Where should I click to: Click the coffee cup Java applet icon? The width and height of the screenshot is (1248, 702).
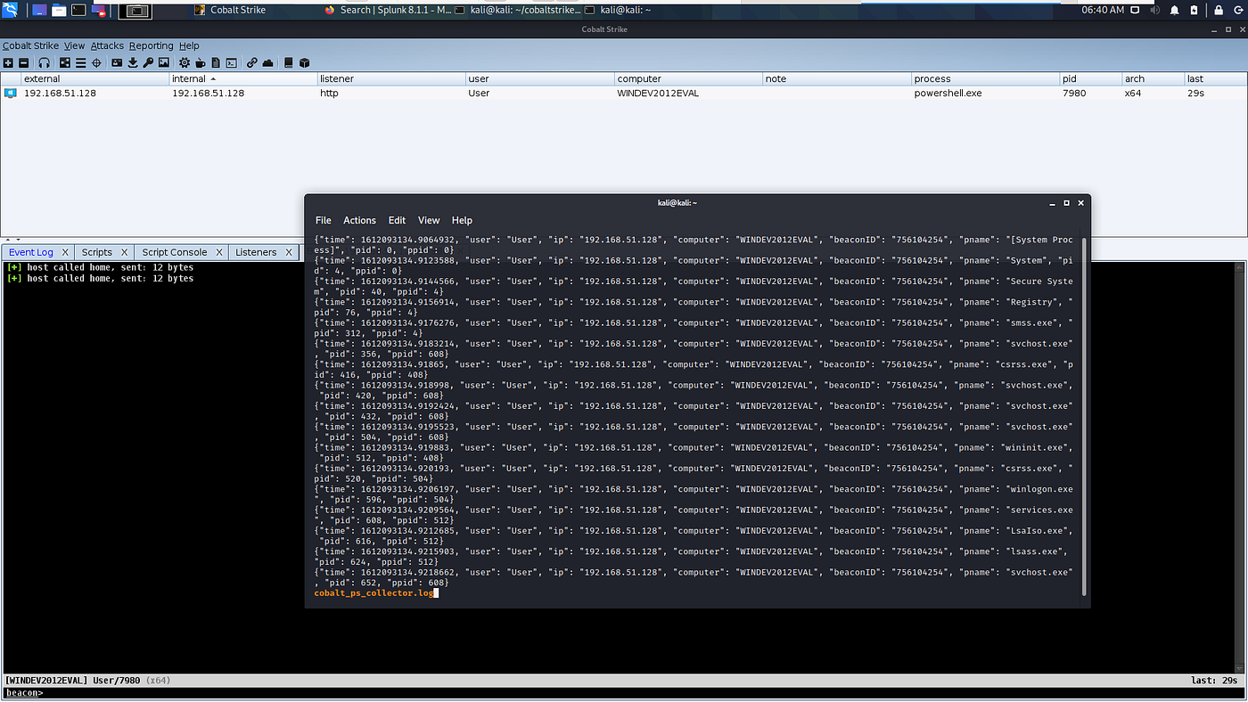click(x=201, y=63)
